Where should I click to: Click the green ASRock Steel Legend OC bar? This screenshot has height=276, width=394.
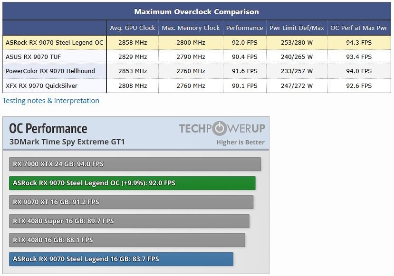pos(132,183)
